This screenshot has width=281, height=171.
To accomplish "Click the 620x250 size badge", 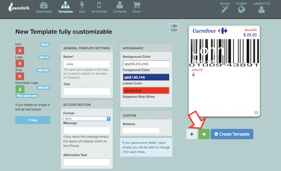I will coord(43,70).
